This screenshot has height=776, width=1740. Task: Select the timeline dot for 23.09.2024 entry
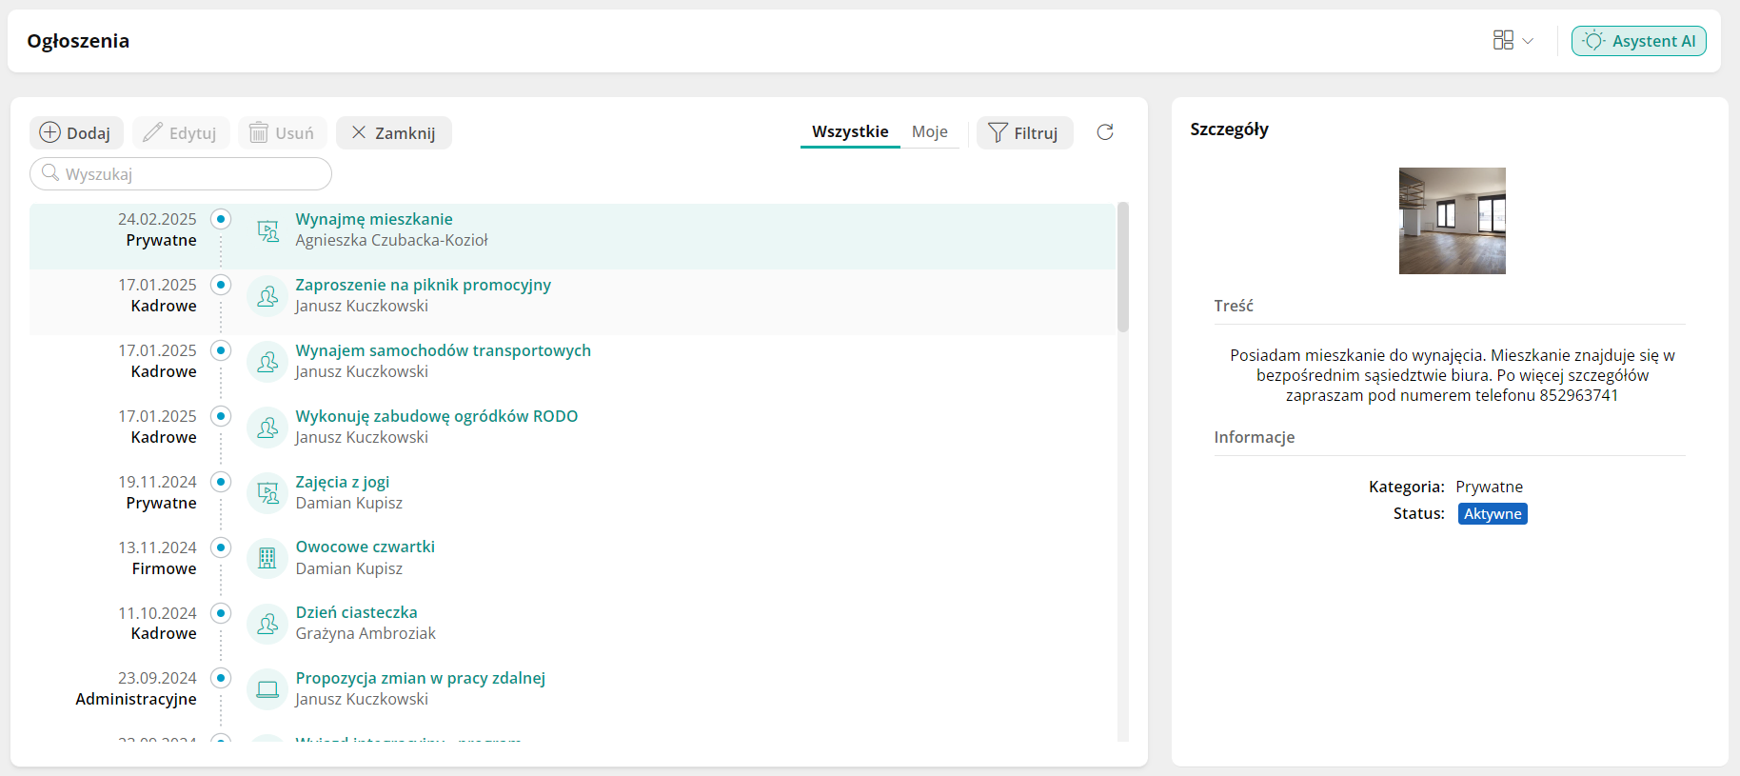click(x=221, y=678)
